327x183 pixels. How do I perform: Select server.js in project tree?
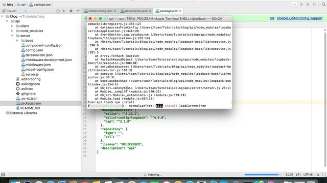pyautogui.click(x=32, y=74)
